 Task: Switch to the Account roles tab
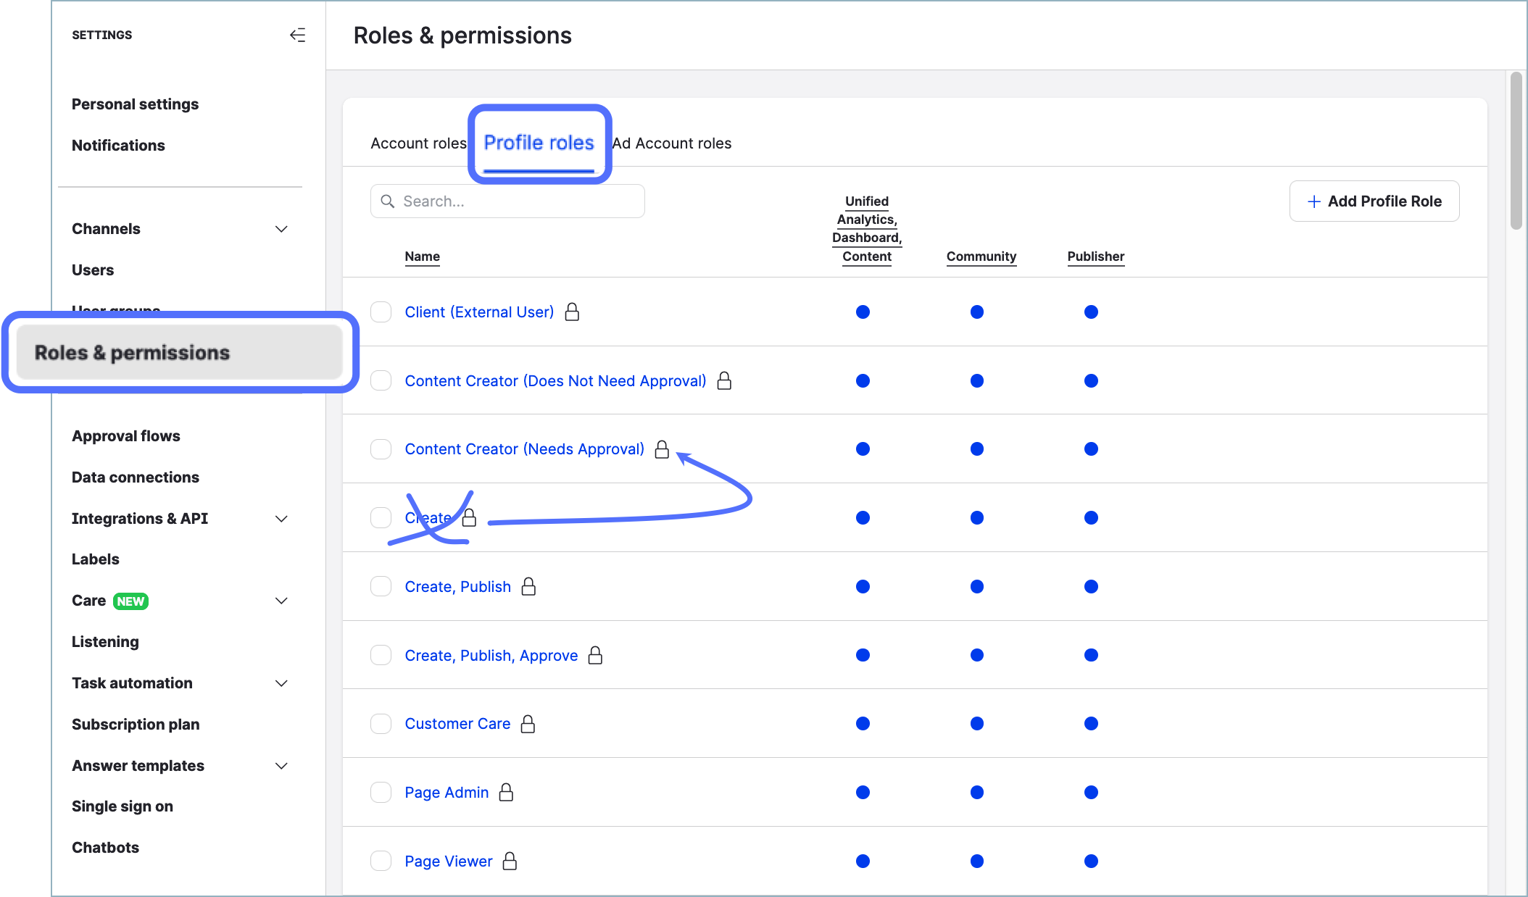[x=418, y=143]
